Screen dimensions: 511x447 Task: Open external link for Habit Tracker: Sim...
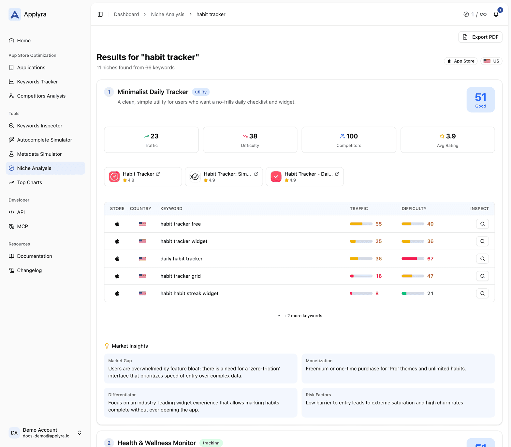(x=256, y=174)
